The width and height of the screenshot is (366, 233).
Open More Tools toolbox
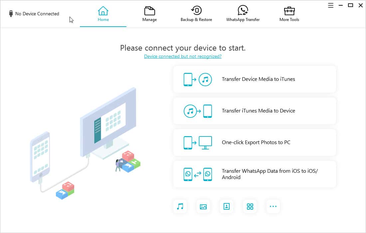point(289,14)
